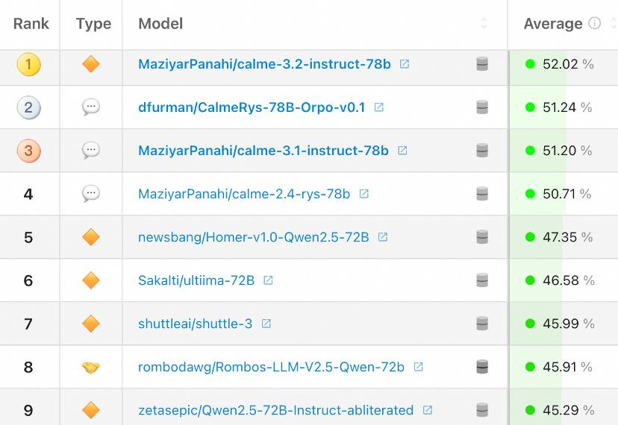Click the Model column header label
The image size is (618, 425).
point(160,24)
